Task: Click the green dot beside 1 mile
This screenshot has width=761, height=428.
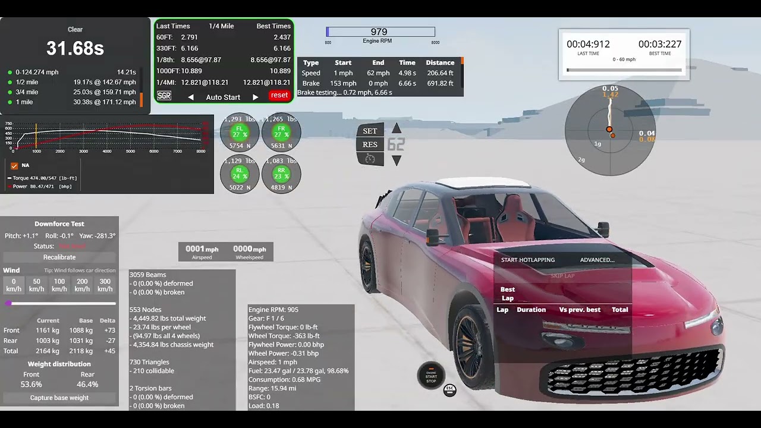Action: [x=10, y=102]
